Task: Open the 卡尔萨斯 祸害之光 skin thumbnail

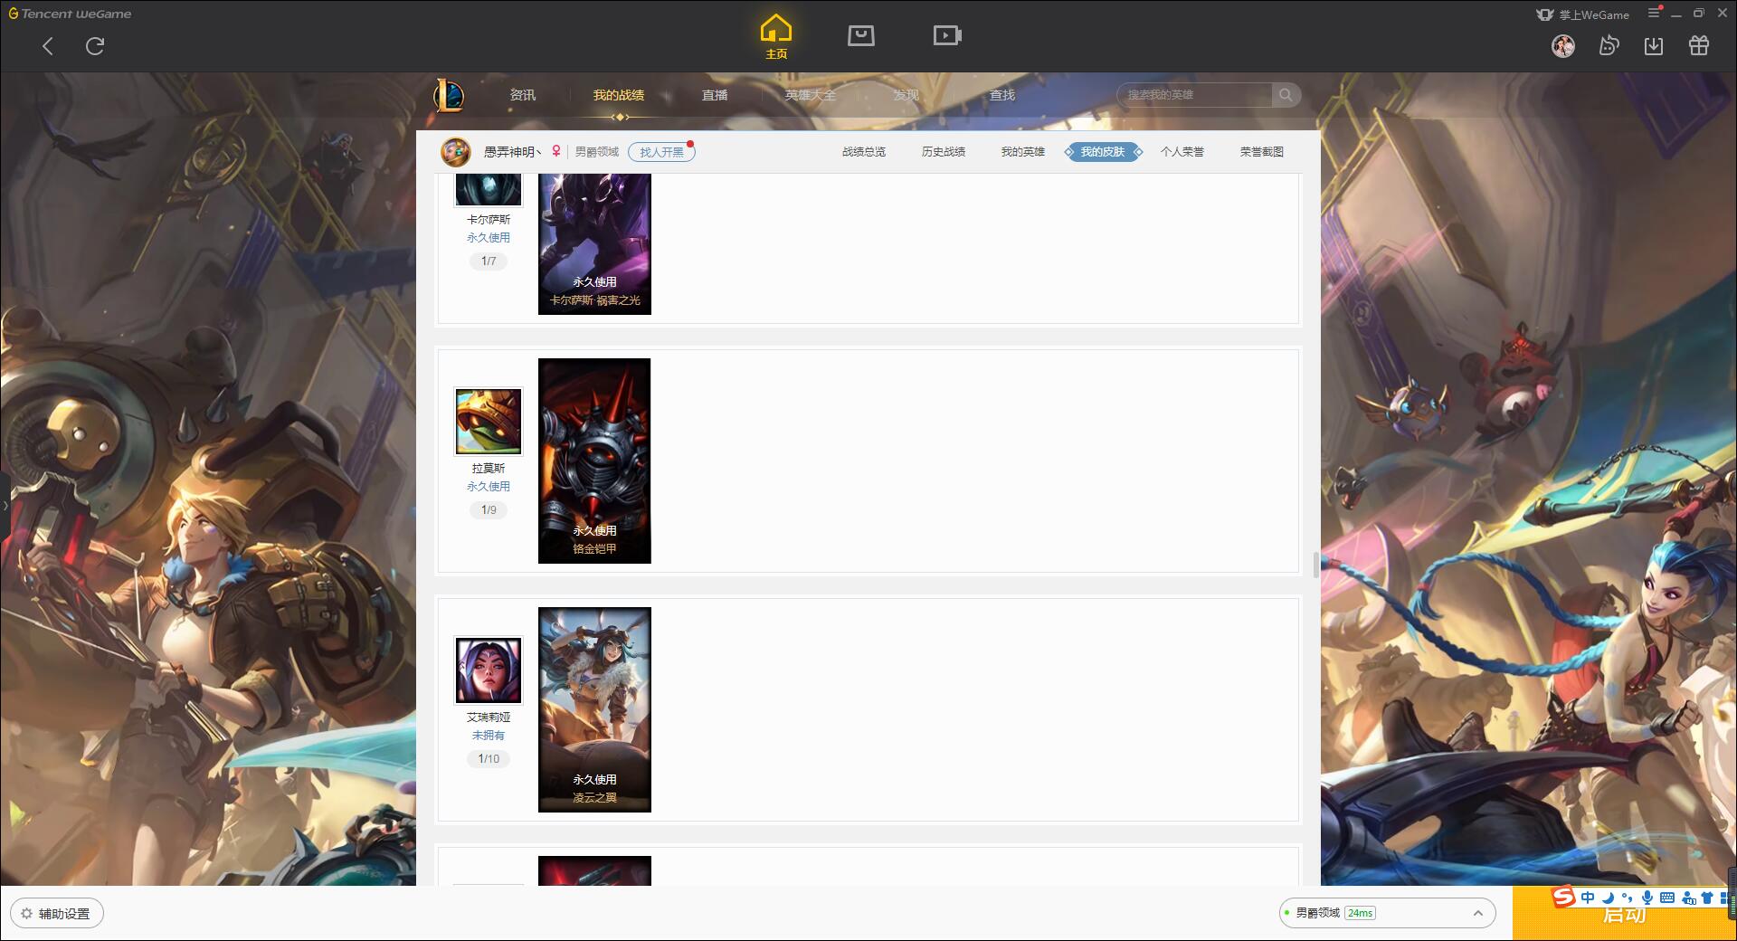Action: (x=594, y=244)
